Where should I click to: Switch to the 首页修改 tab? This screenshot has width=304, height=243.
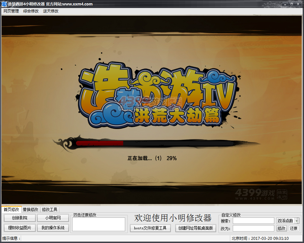click(x=11, y=209)
